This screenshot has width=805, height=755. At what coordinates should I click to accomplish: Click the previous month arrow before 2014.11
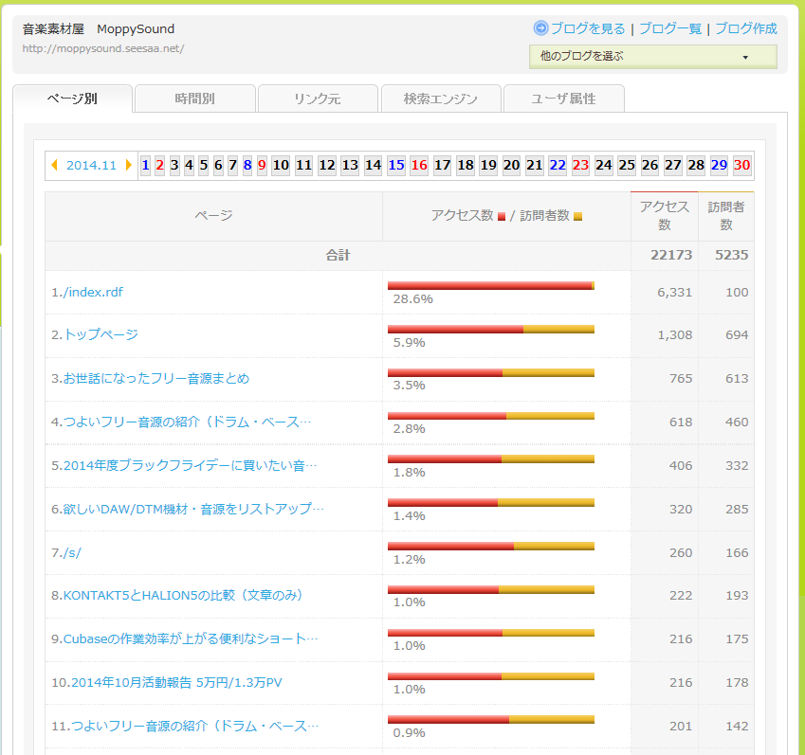click(x=55, y=166)
